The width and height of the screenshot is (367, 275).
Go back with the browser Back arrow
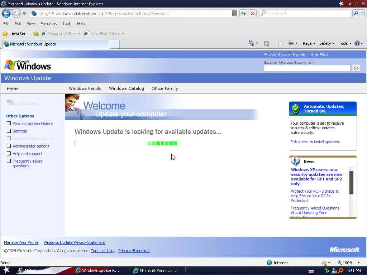coord(6,13)
